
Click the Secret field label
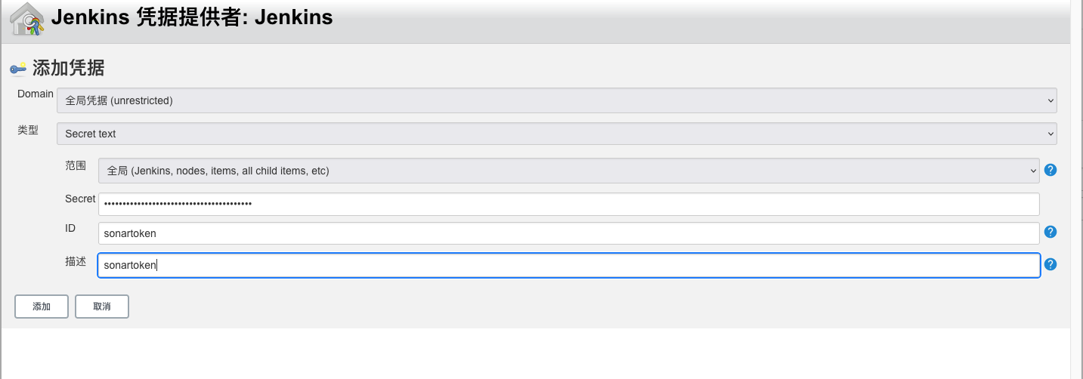click(x=80, y=199)
